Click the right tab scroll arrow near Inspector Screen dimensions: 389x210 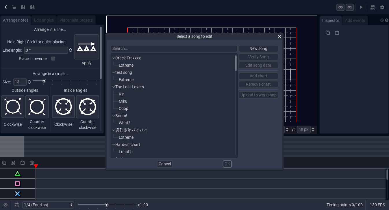387,20
